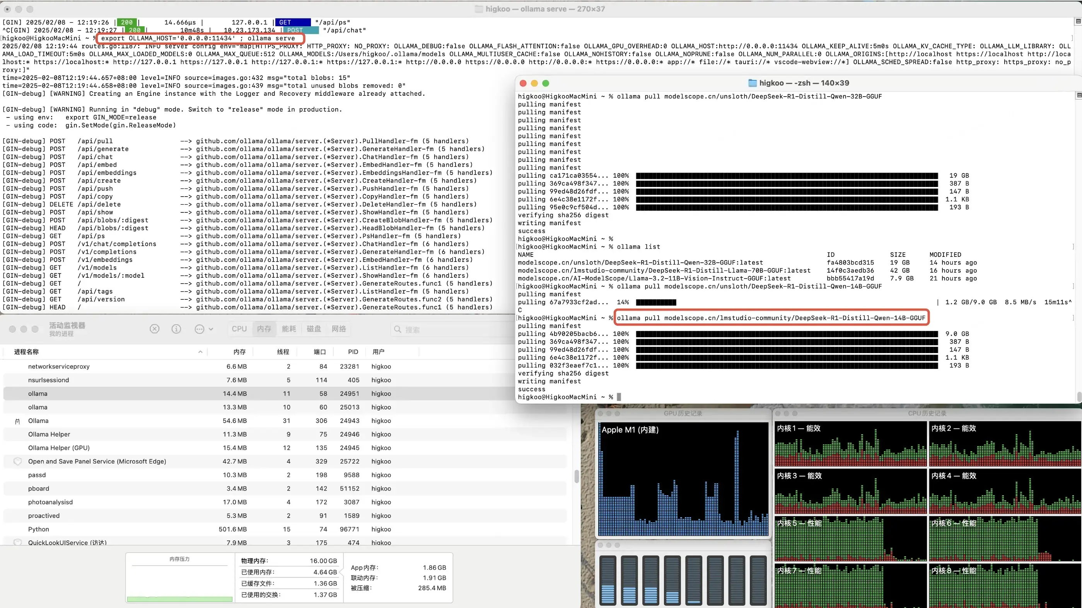The width and height of the screenshot is (1082, 608).
Task: Toggle sort arrow on 进程名称 column
Action: coord(200,352)
